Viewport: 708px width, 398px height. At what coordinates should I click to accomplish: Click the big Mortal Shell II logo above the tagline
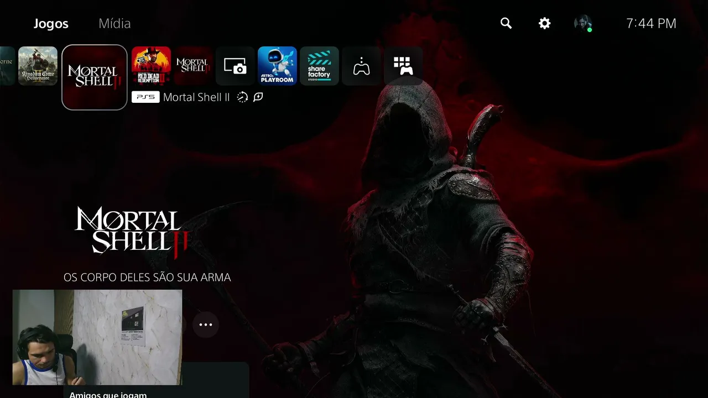(x=131, y=232)
